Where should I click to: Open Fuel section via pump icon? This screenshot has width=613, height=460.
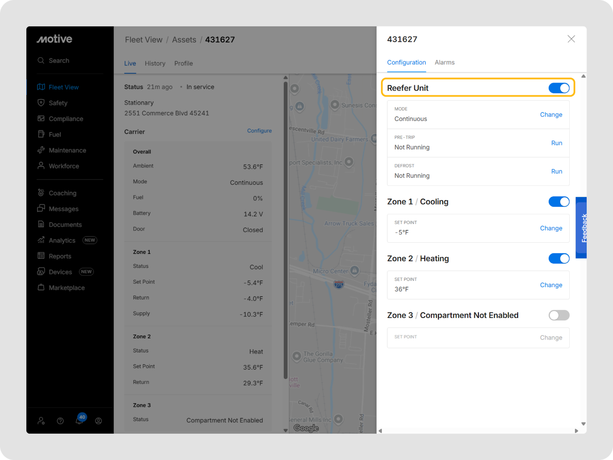coord(41,134)
